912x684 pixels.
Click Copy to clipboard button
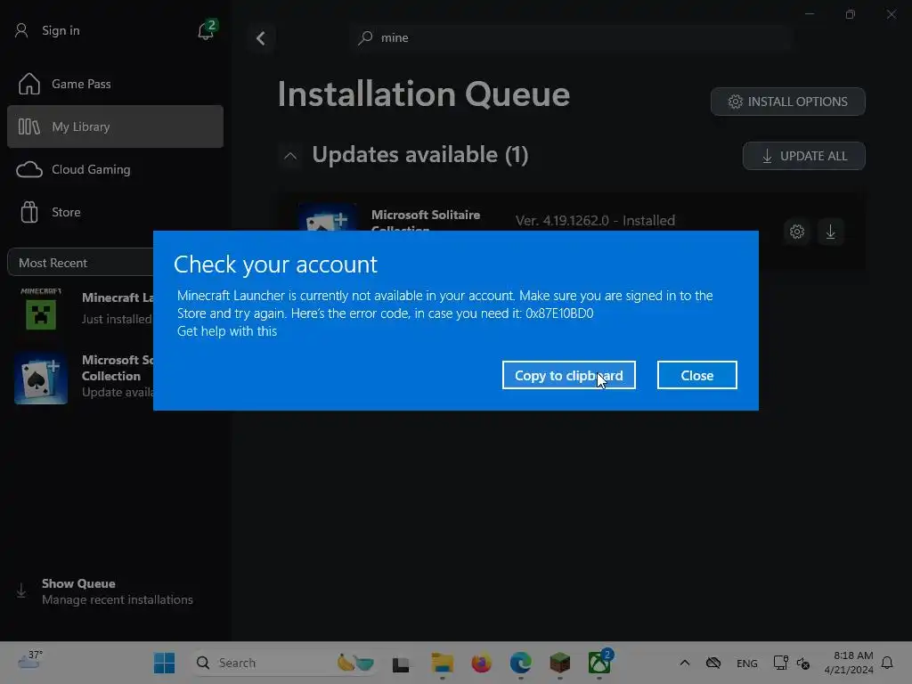coord(569,375)
